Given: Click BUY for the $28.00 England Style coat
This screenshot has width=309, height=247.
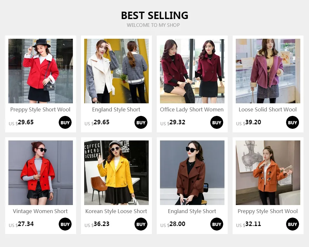Looking at the screenshot, I should (x=216, y=224).
